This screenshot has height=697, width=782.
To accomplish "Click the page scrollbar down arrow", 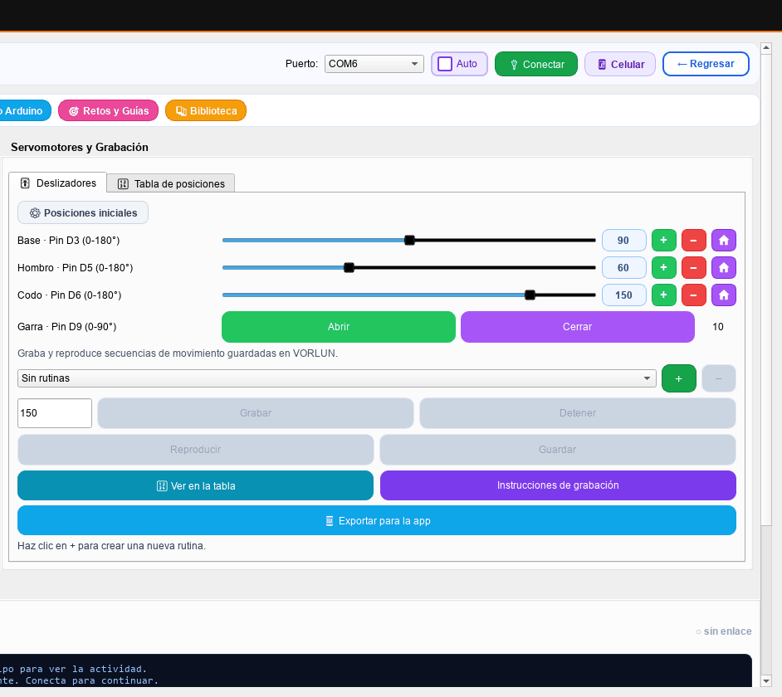I will tap(766, 681).
